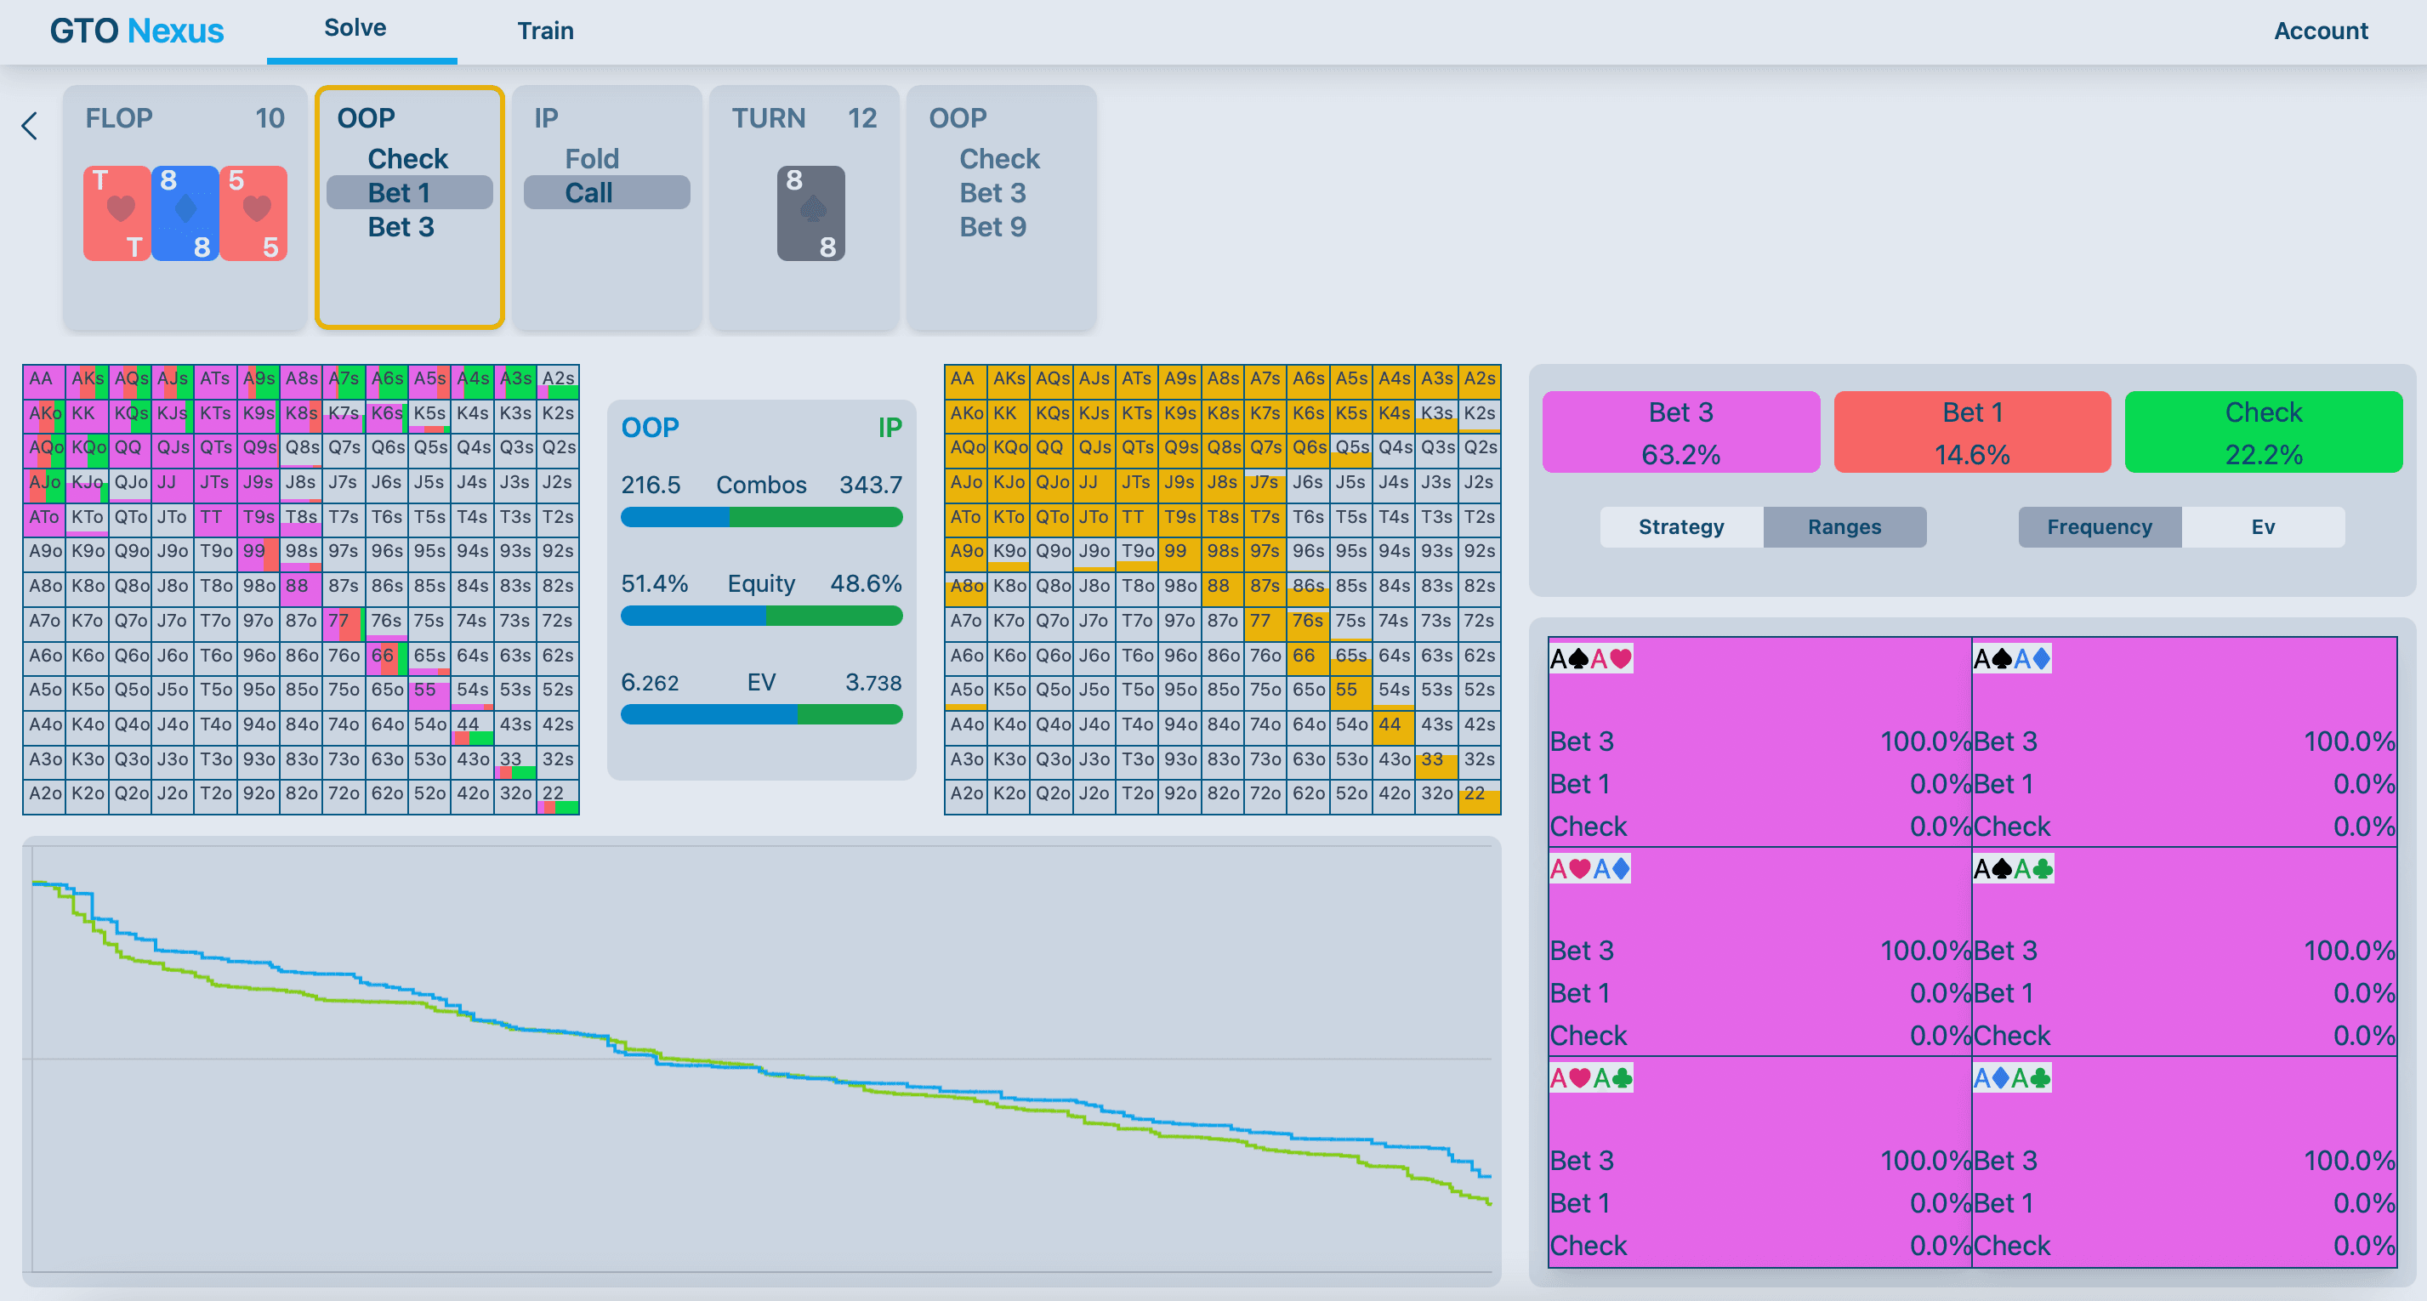Toggle view to Strategy
The image size is (2427, 1301).
click(x=1681, y=526)
